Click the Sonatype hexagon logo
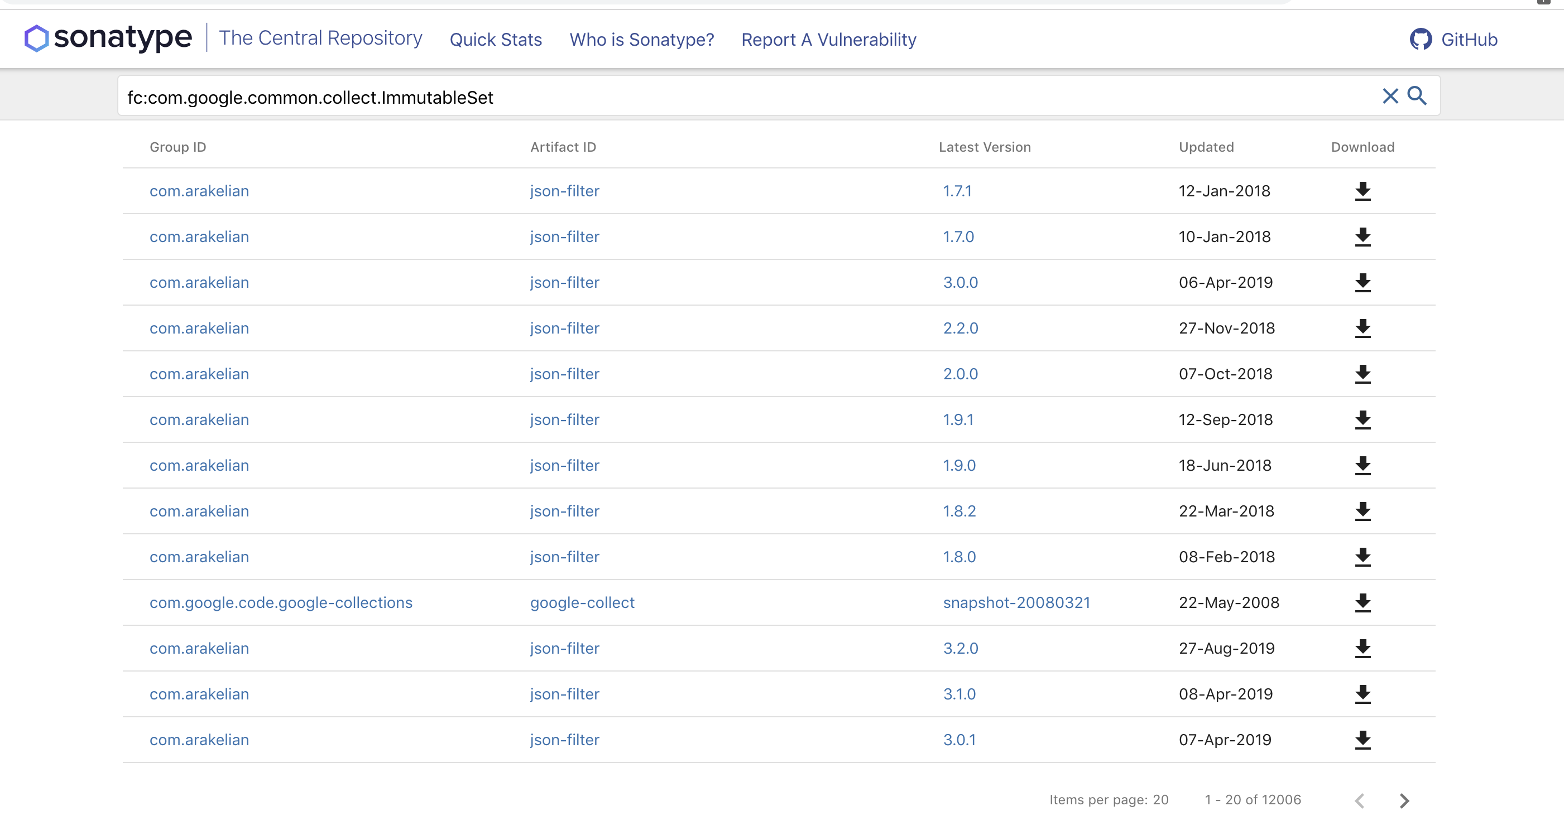Viewport: 1564px width, 840px height. pos(36,38)
